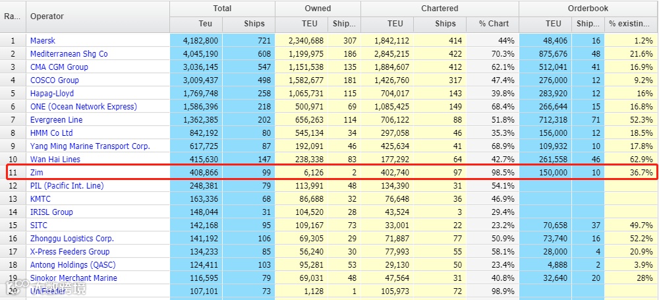Screen dimensions: 659x300
Task: Sort by Orderbook TEU column header
Action: (x=545, y=24)
